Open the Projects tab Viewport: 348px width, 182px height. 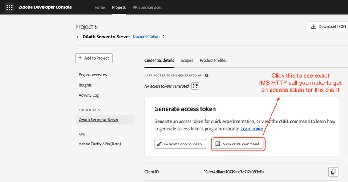[119, 7]
